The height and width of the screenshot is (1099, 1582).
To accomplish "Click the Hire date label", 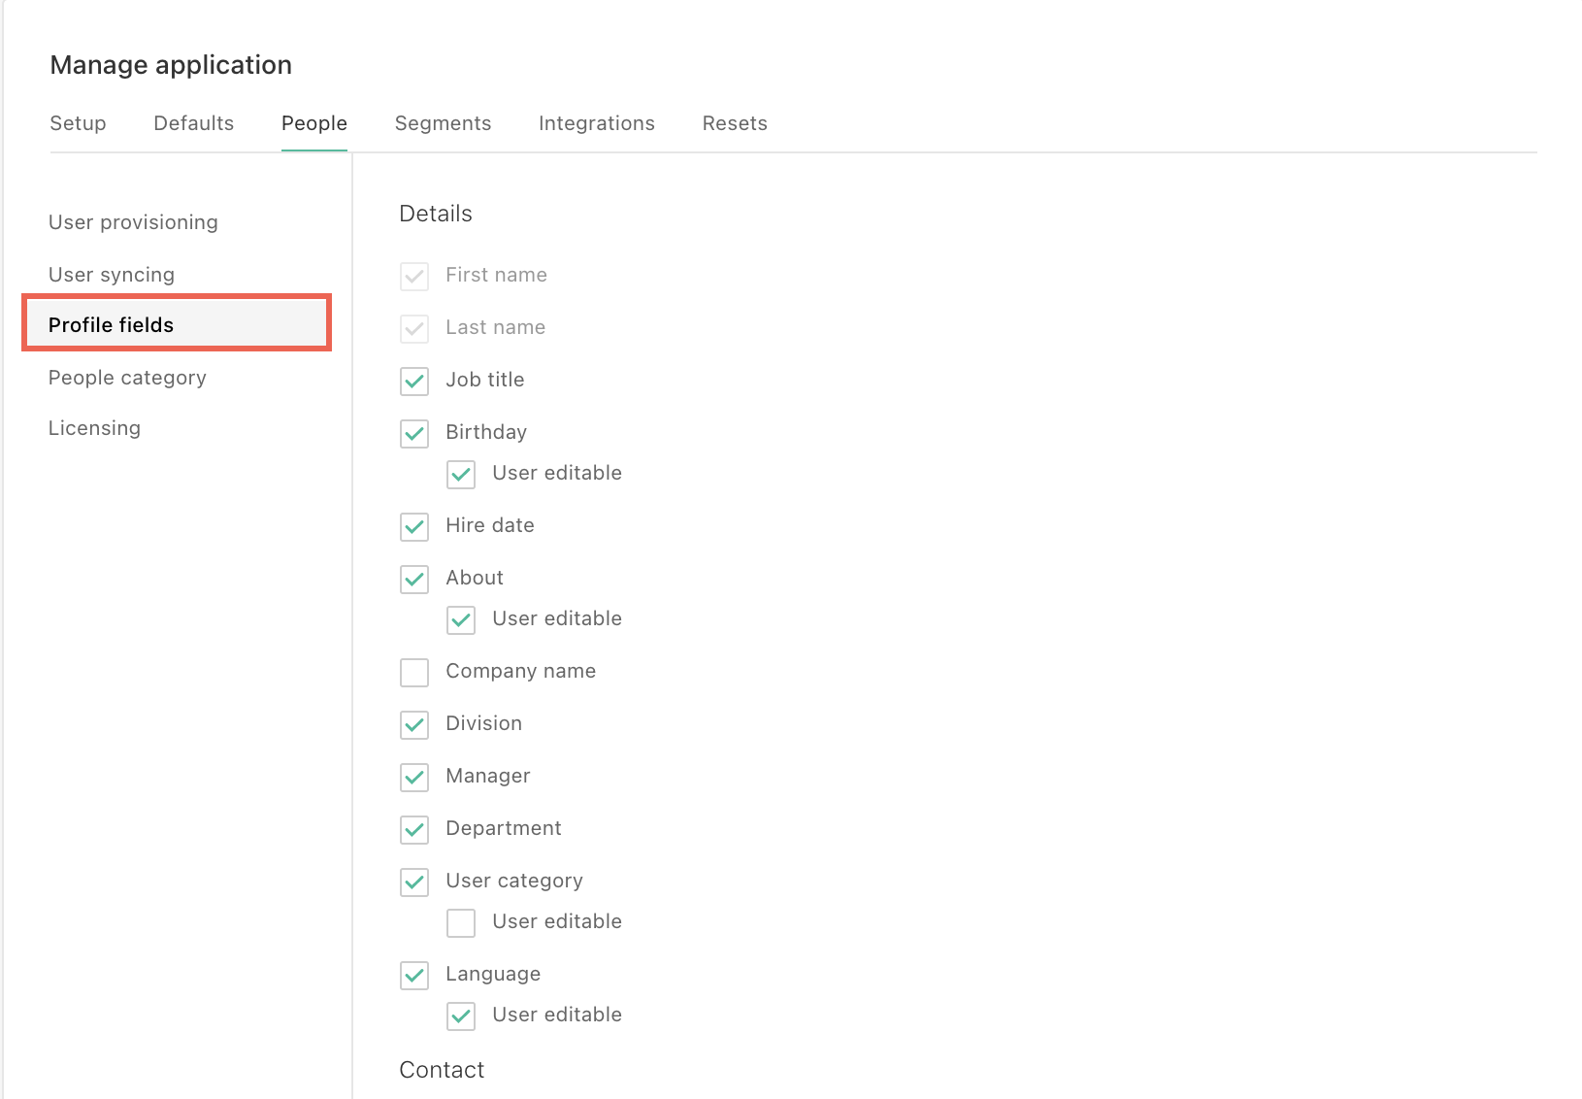I will 490,525.
